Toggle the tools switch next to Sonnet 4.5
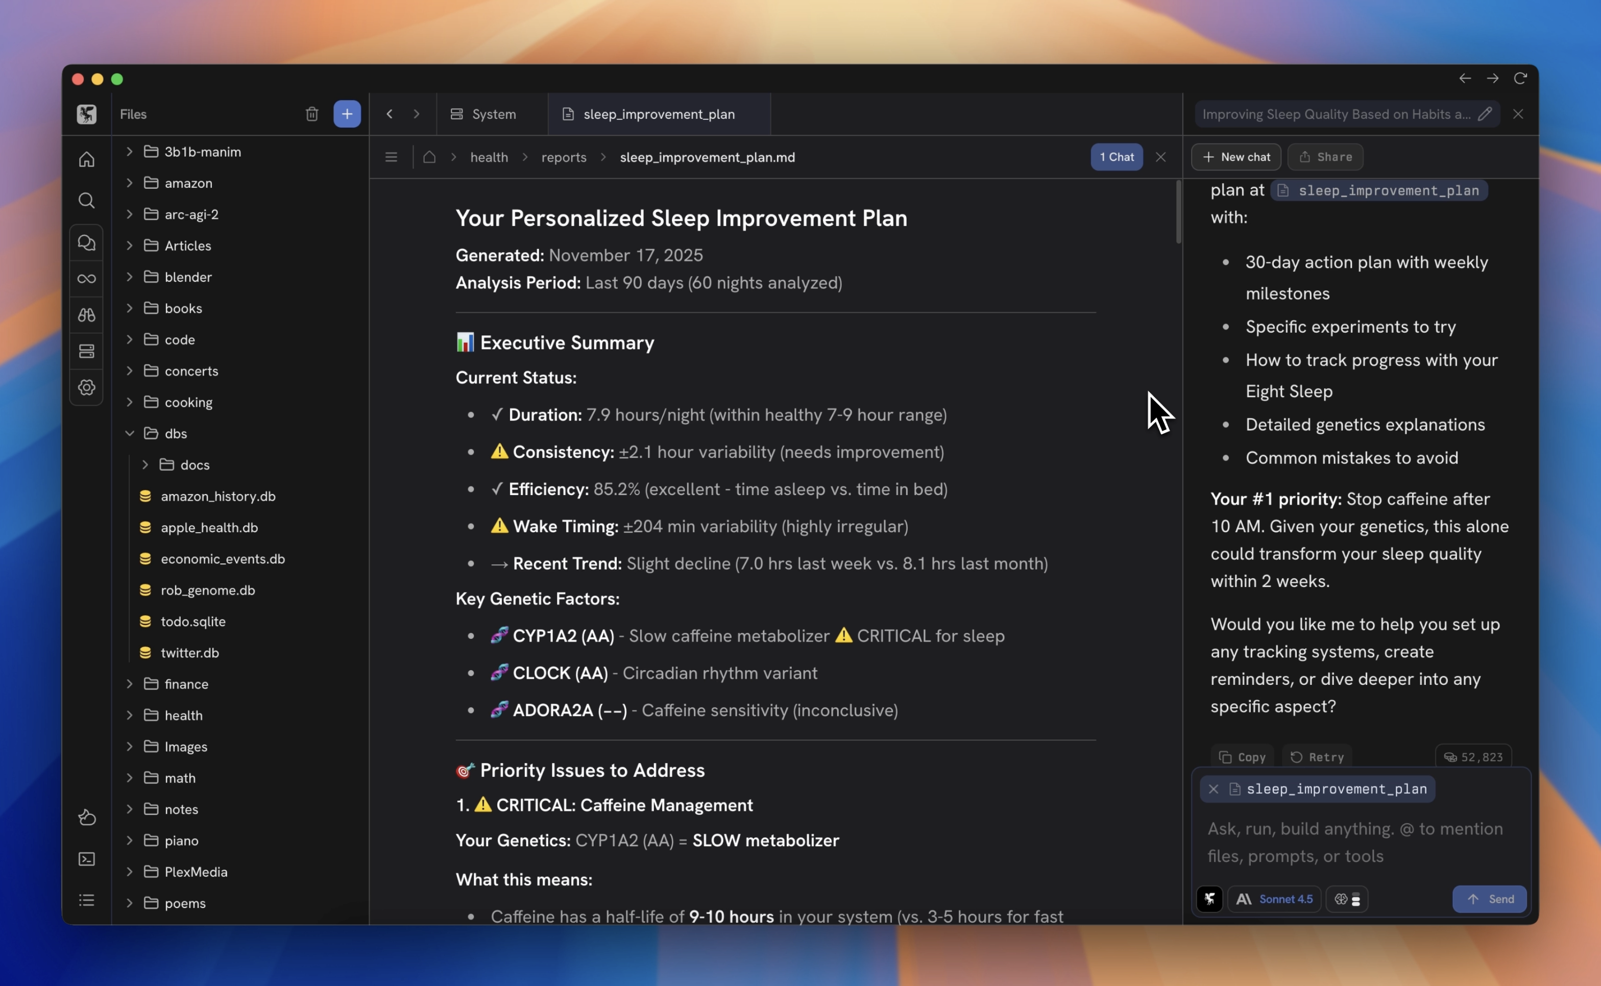Image resolution: width=1601 pixels, height=986 pixels. pyautogui.click(x=1347, y=899)
